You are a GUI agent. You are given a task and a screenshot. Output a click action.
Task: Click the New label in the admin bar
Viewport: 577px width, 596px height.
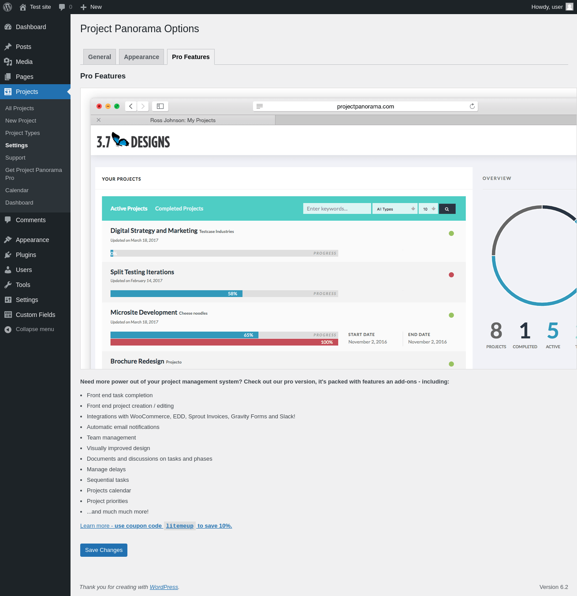click(96, 7)
